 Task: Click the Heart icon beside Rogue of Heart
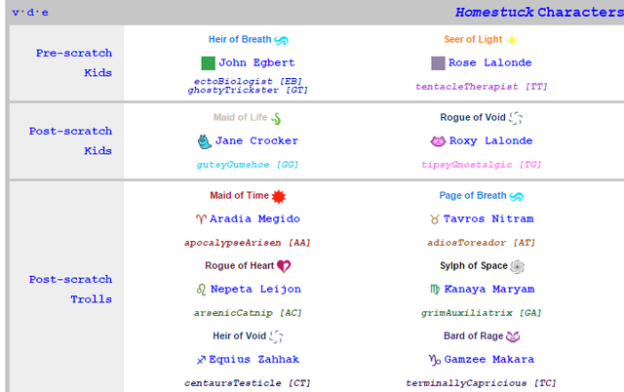coord(284,266)
